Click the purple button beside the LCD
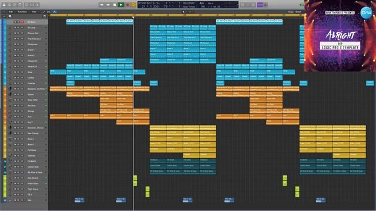Viewport: 376px width, 211px height. point(260,5)
